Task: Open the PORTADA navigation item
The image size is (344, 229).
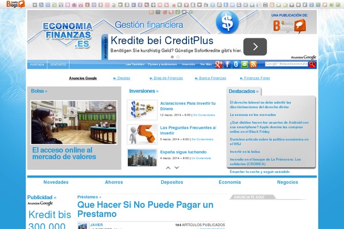Action: point(37,65)
